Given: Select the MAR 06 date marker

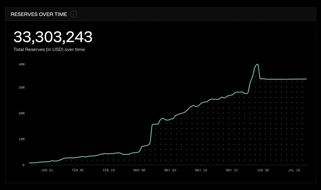Looking at the screenshot, I should 140,170.
